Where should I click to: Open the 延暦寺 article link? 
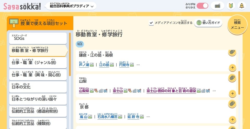pos(133,117)
